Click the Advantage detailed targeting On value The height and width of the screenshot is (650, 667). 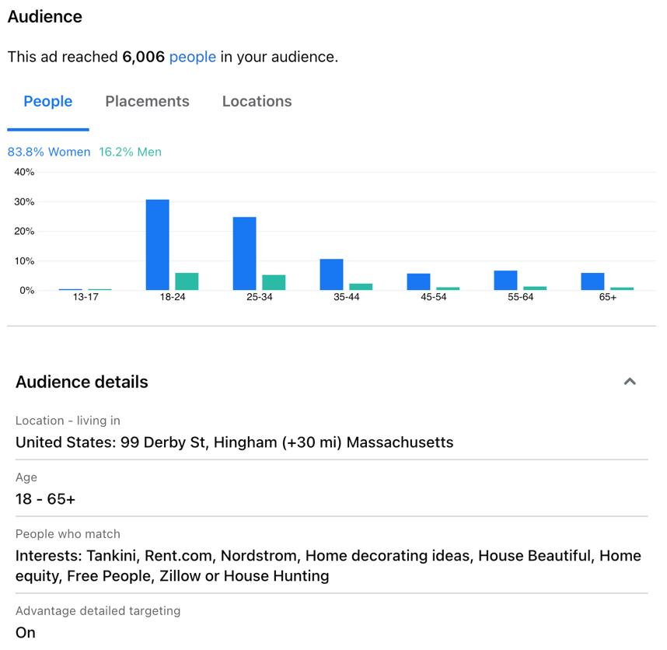[x=26, y=633]
